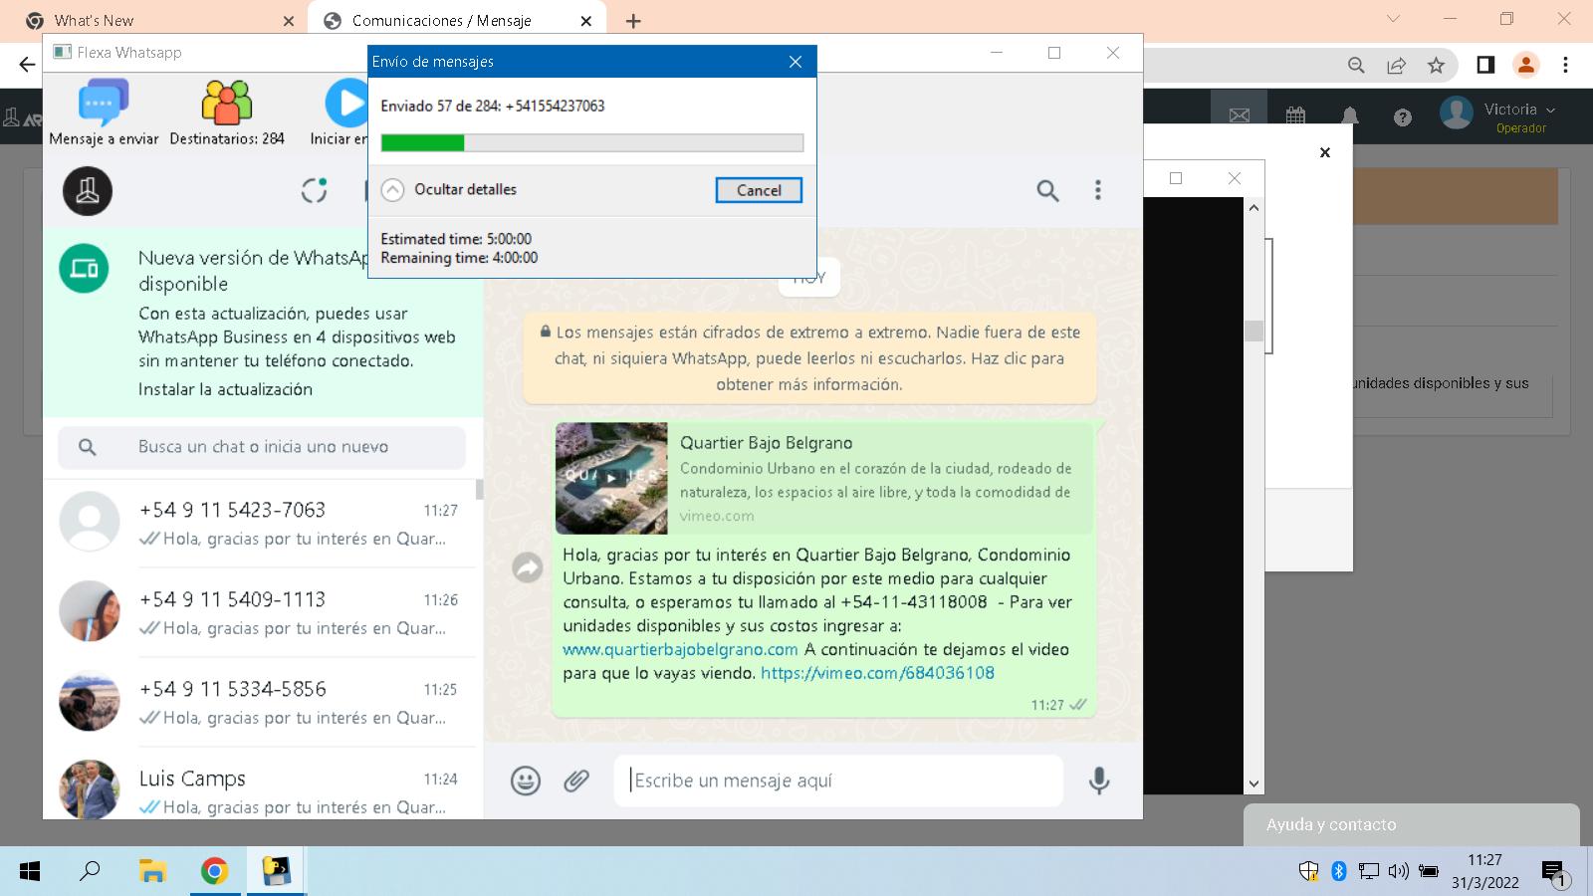This screenshot has height=896, width=1593.
Task: Click the Iniciar envío play icon
Action: pyautogui.click(x=346, y=104)
